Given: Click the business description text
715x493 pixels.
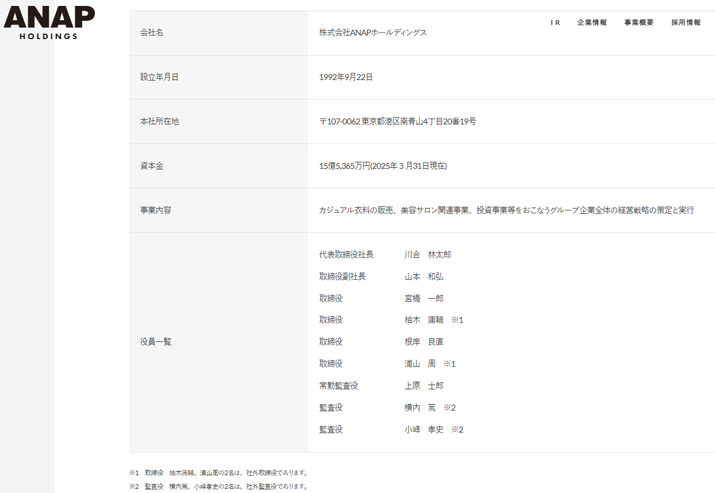Looking at the screenshot, I should pyautogui.click(x=506, y=210).
